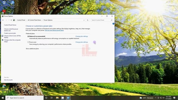Viewport: 178px width, 100px height.
Task: Open the Windows Start menu
Action: coord(3,98)
